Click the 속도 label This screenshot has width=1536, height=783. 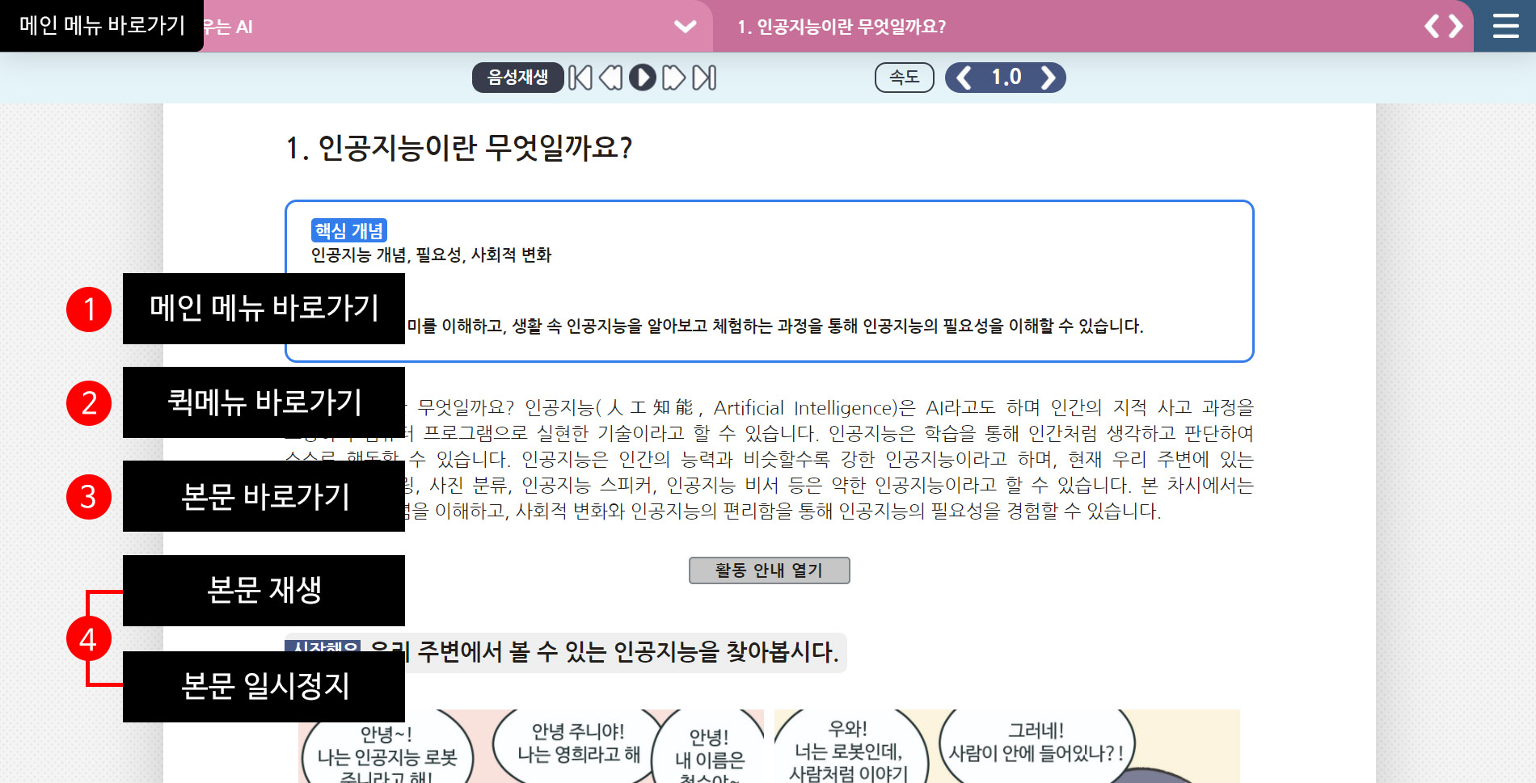tap(904, 78)
